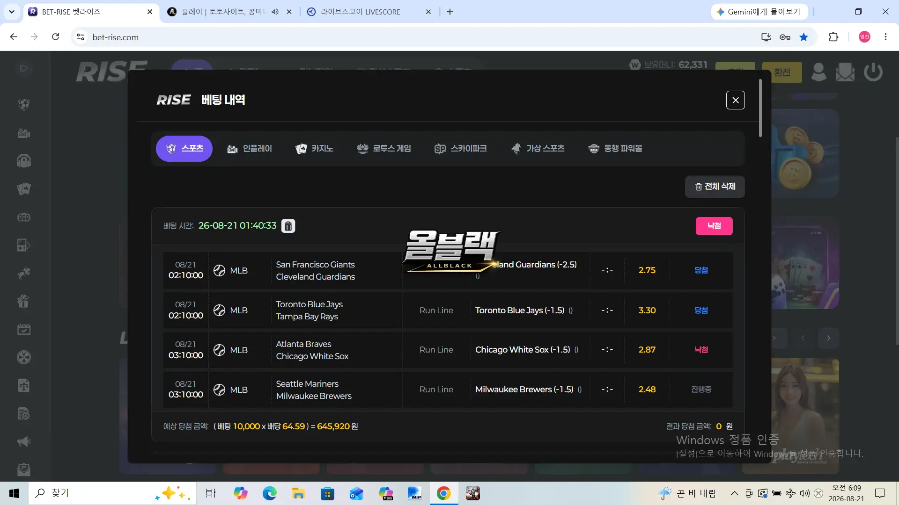Open the user profile icon in header
899x505 pixels.
coord(818,72)
